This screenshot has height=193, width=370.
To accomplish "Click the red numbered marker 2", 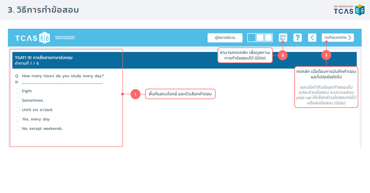I will pos(326,55).
